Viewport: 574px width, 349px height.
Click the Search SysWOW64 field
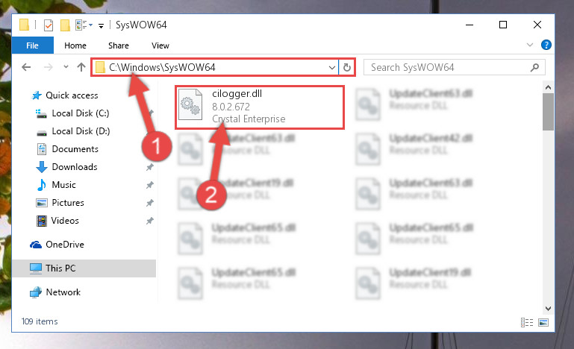coord(449,67)
